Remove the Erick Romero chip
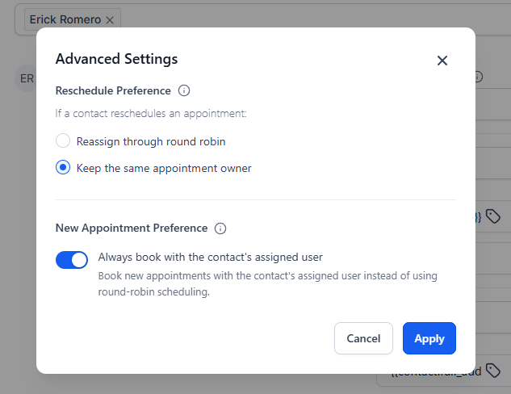511x394 pixels. click(x=111, y=19)
